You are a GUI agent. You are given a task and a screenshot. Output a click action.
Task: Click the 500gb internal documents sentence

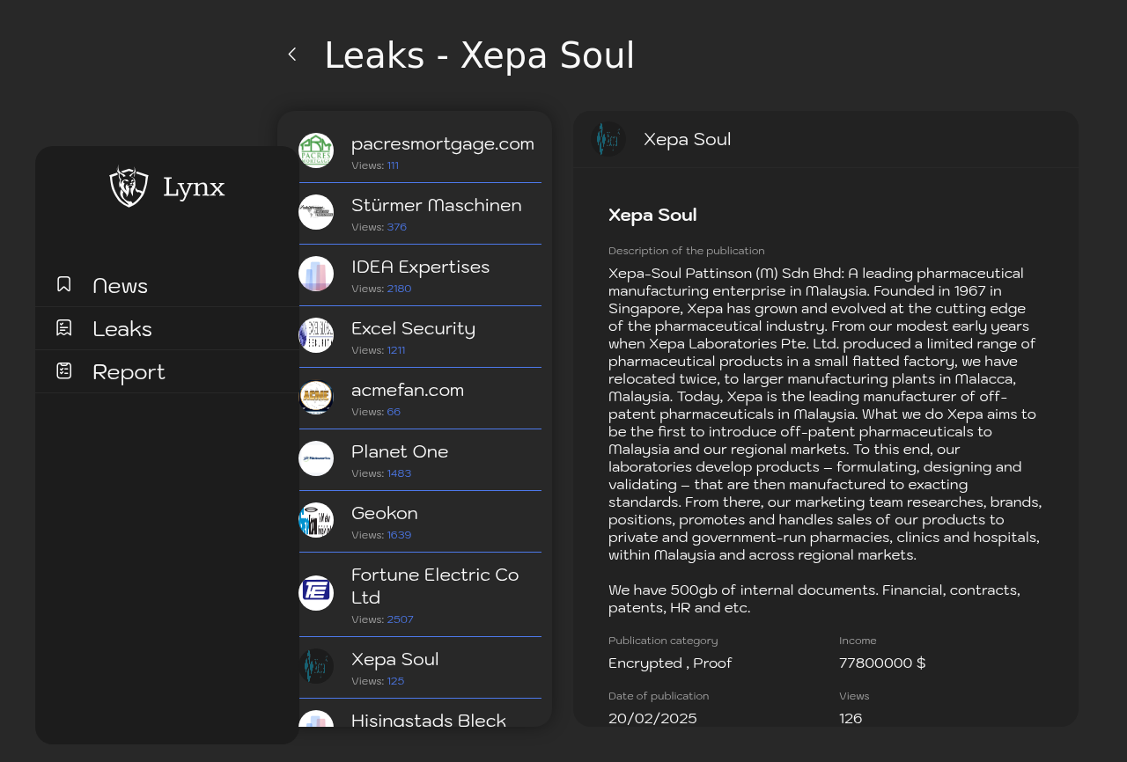point(814,598)
